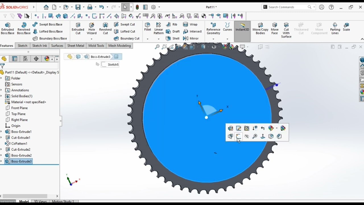Image resolution: width=364 pixels, height=205 pixels.
Task: Choose the Lofted Cut tool
Action: pyautogui.click(x=125, y=31)
